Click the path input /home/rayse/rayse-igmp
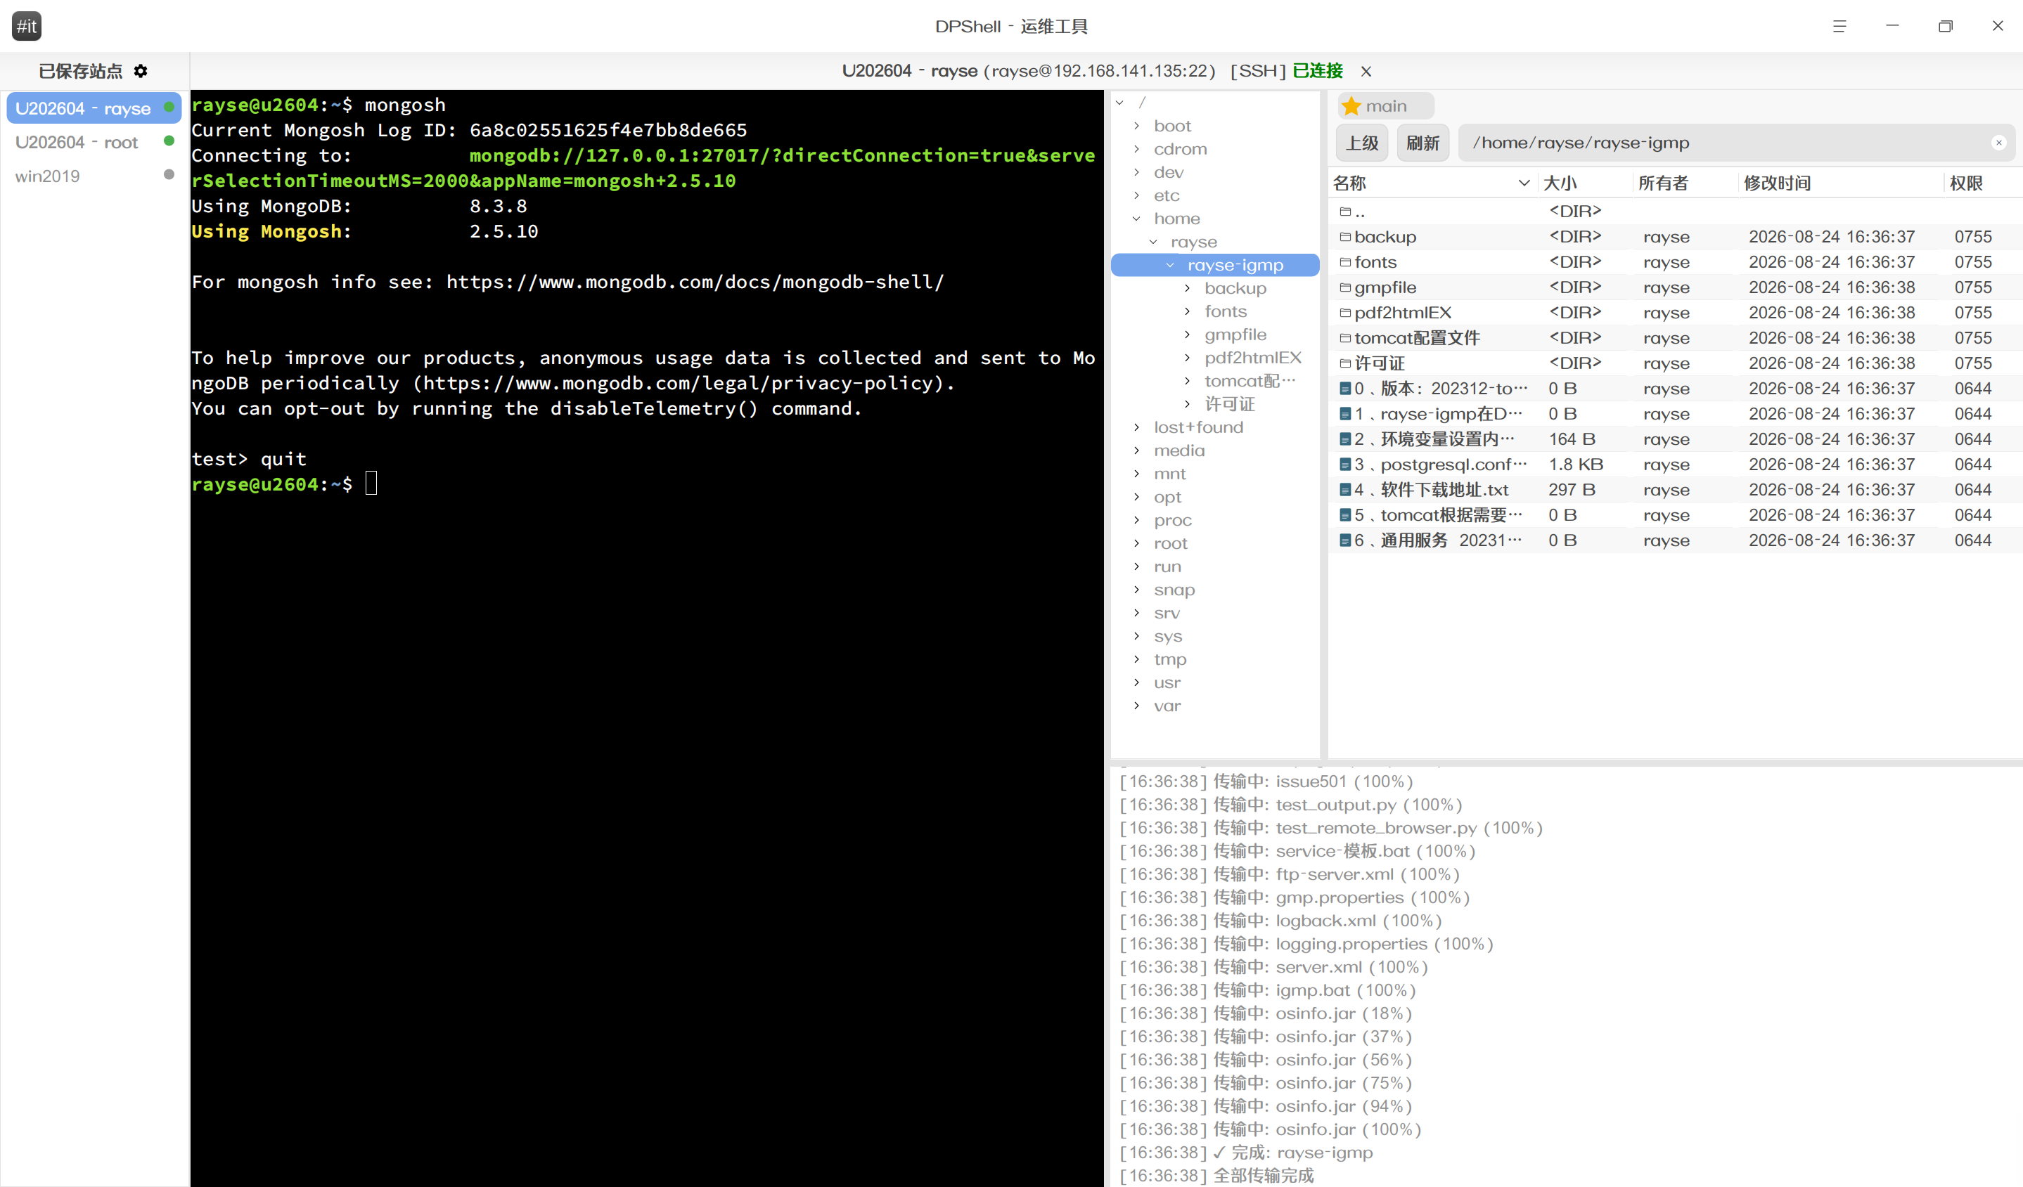2023x1187 pixels. click(x=1726, y=143)
